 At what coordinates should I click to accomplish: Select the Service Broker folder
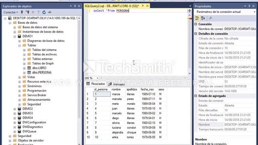click(x=37, y=95)
